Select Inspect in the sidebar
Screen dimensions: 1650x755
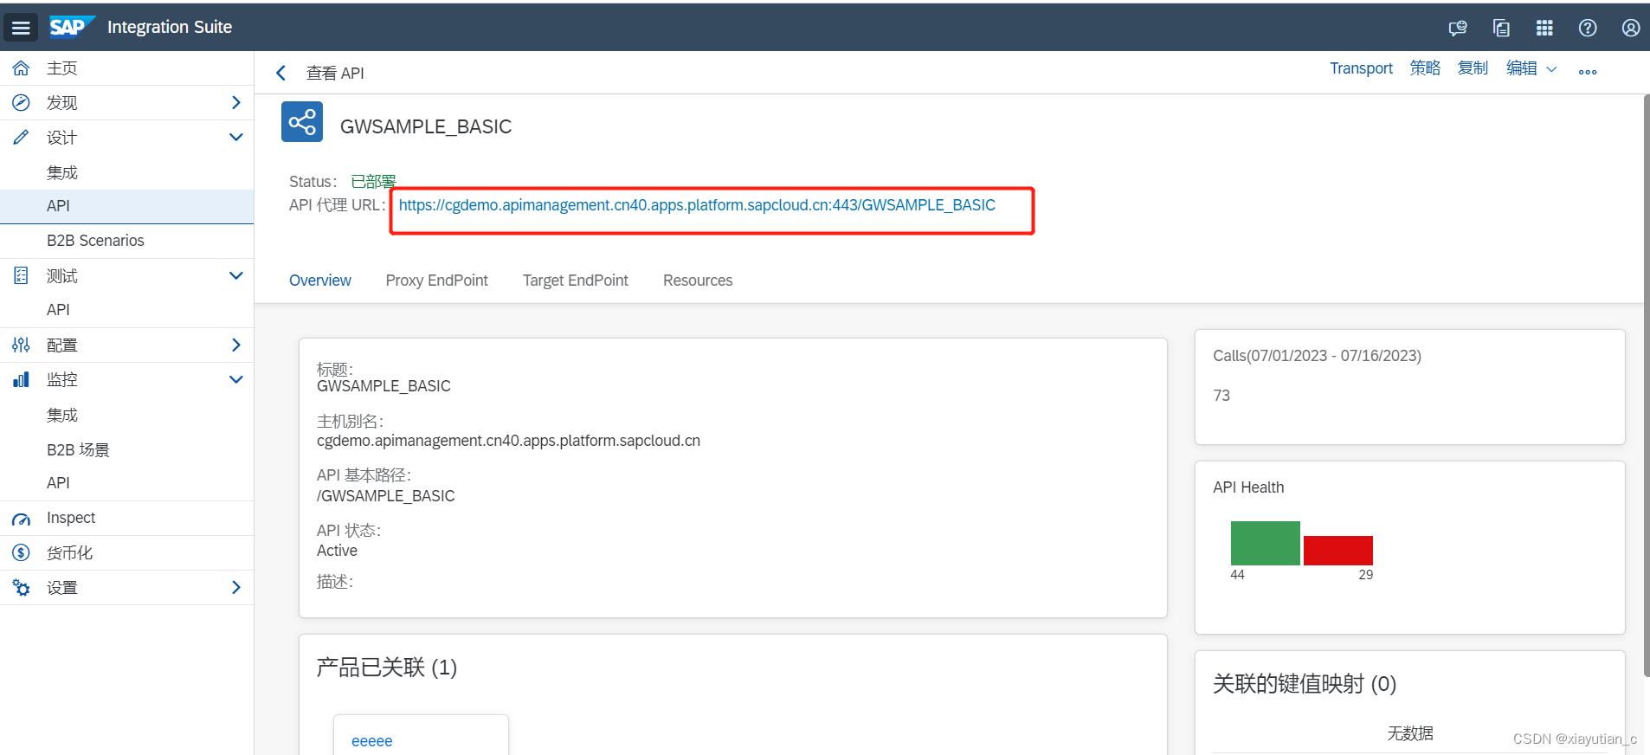click(x=126, y=518)
